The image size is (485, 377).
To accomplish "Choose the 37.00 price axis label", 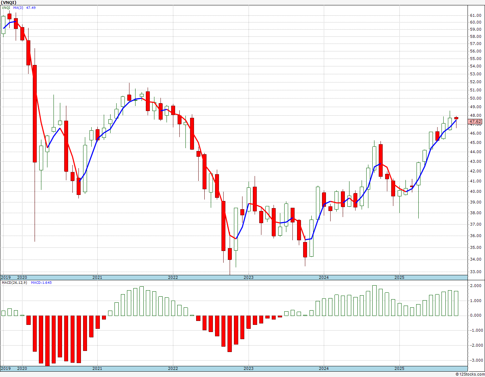I will pyautogui.click(x=476, y=224).
